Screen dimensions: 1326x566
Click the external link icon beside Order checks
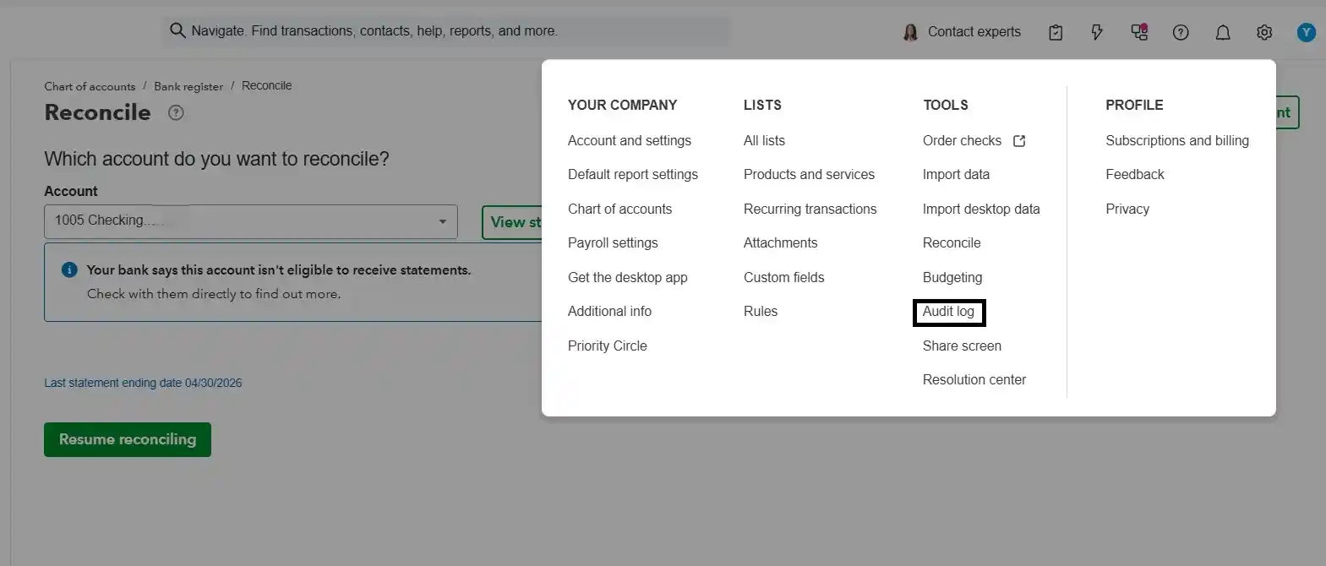click(x=1019, y=141)
